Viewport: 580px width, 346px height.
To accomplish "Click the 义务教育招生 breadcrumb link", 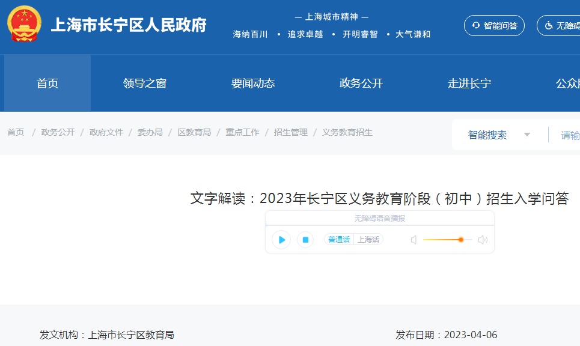I will pos(347,132).
